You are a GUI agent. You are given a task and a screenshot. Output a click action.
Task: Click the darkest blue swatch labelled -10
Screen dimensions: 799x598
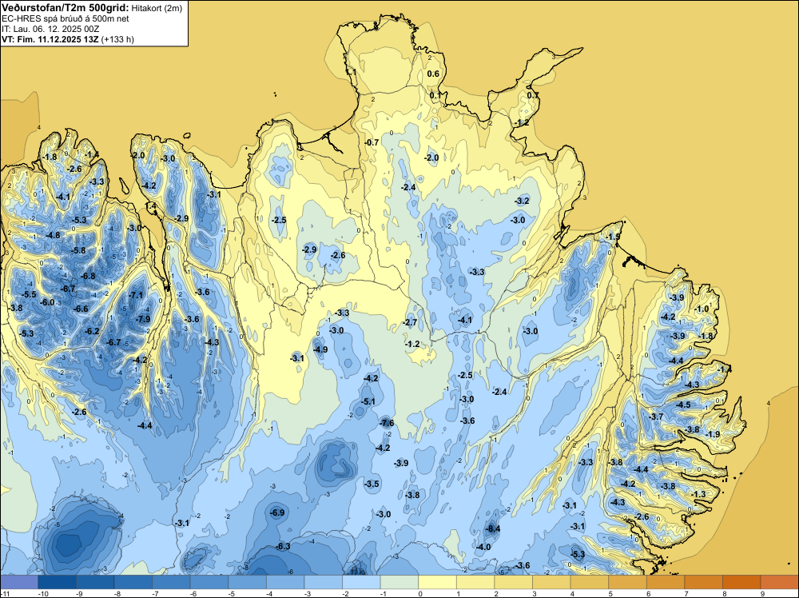pos(57,582)
